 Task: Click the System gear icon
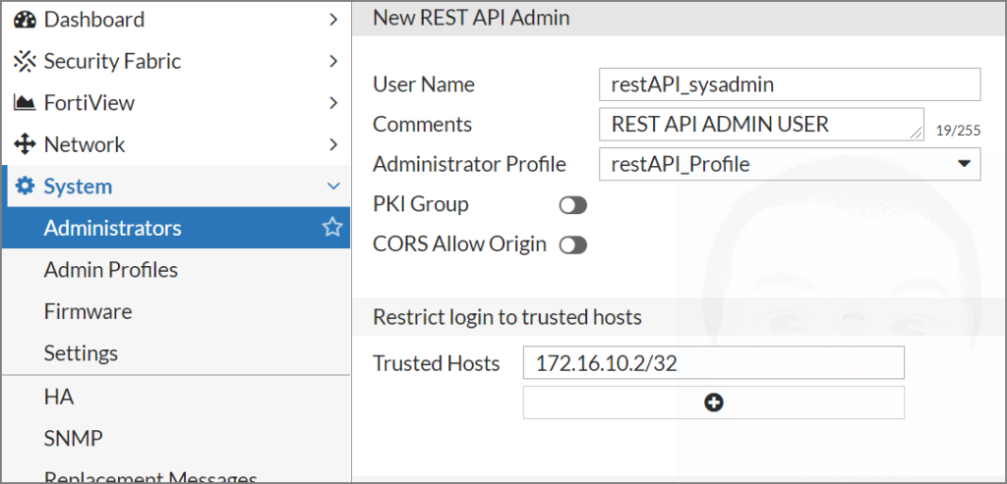click(x=25, y=186)
